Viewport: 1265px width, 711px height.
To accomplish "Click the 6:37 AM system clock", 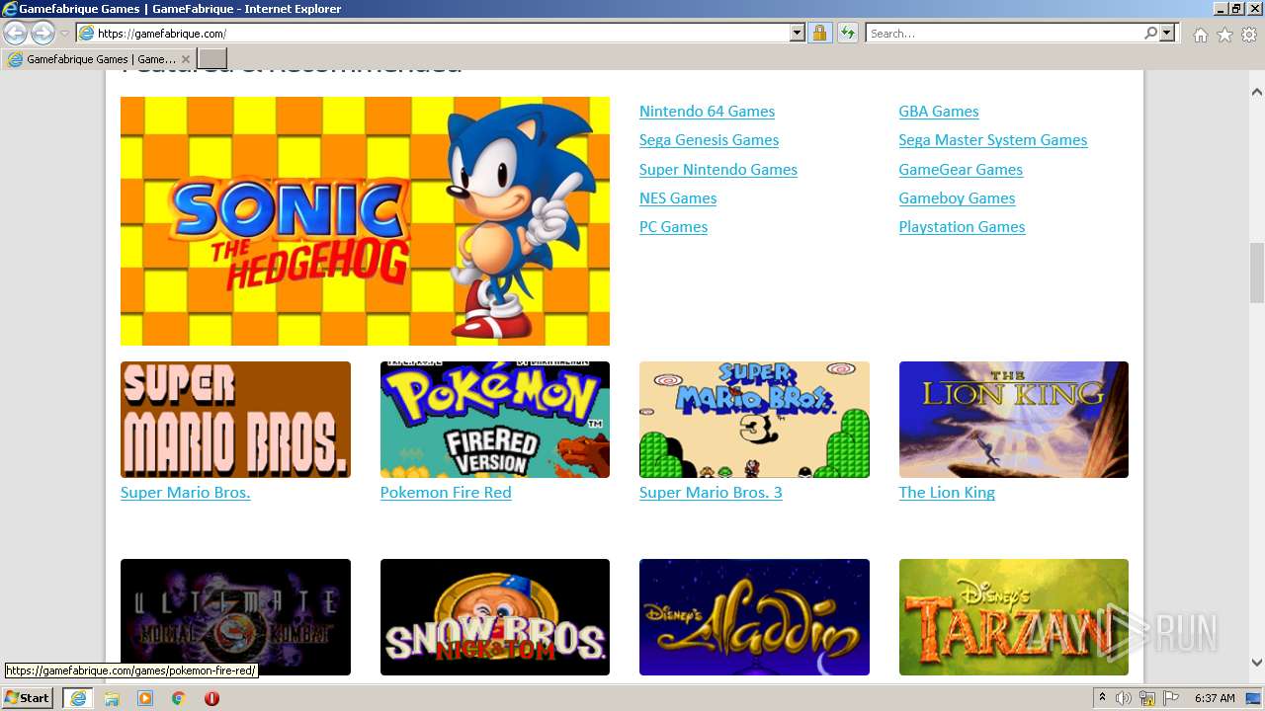I will [x=1215, y=698].
